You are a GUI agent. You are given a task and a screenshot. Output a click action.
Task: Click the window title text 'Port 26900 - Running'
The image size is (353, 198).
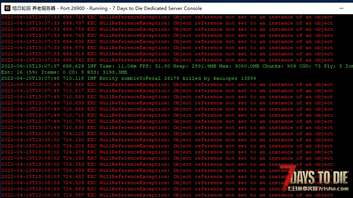click(x=84, y=8)
